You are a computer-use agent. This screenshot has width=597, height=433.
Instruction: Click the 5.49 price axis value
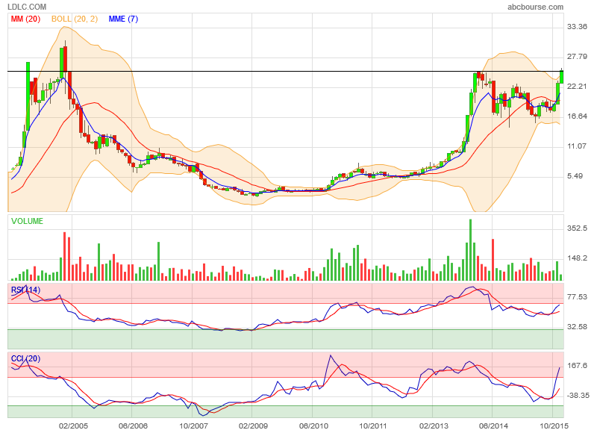click(575, 176)
